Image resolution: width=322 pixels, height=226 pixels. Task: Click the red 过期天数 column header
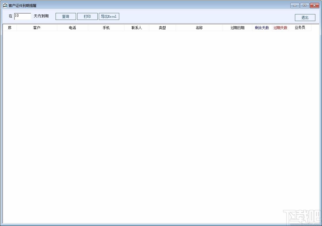click(x=280, y=28)
